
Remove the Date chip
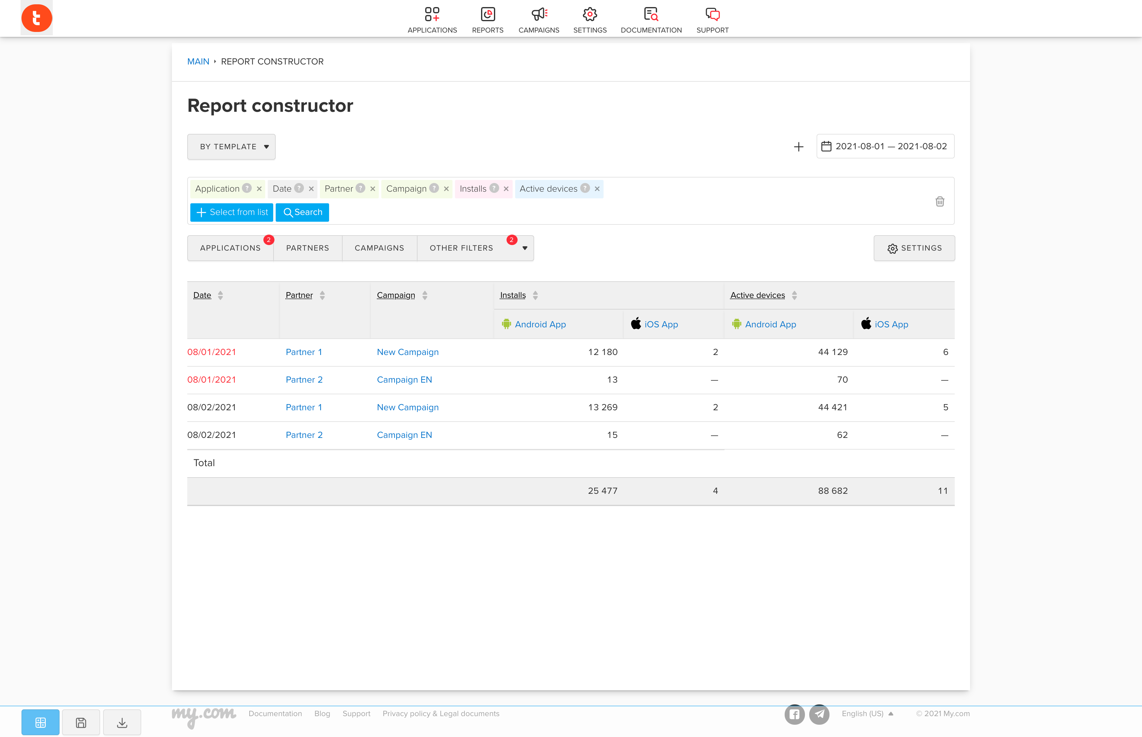(x=312, y=189)
